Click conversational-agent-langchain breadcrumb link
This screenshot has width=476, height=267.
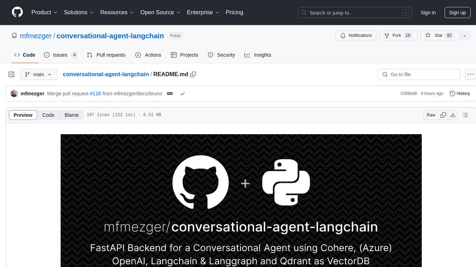pos(106,74)
